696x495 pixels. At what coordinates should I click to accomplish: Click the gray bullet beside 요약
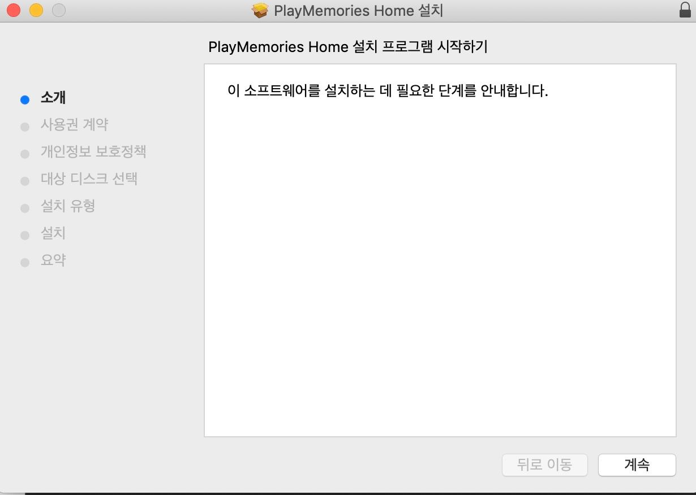point(24,263)
